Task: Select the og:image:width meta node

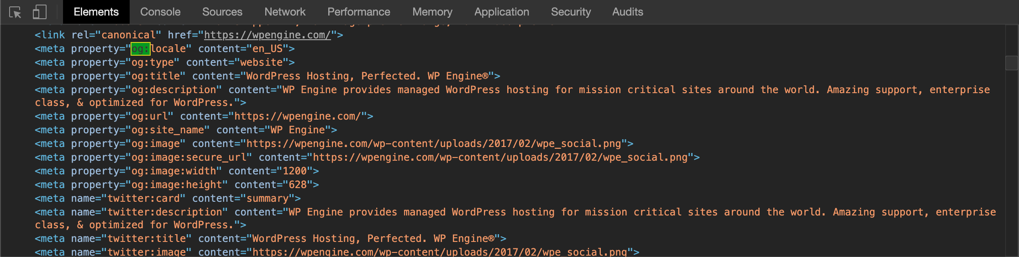Action: tap(176, 171)
